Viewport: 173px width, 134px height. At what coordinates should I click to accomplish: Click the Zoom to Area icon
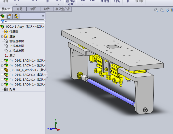click(x=162, y=10)
